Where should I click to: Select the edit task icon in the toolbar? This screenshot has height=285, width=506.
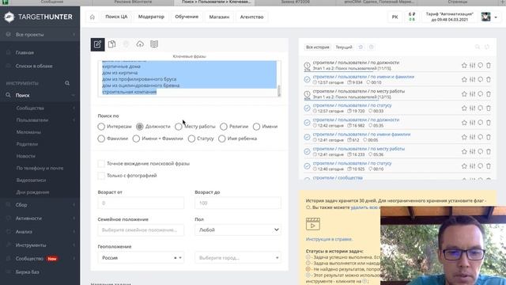tap(97, 44)
